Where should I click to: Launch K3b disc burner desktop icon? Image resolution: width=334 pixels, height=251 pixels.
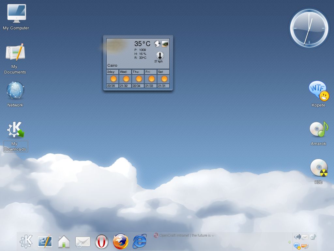[x=319, y=168]
